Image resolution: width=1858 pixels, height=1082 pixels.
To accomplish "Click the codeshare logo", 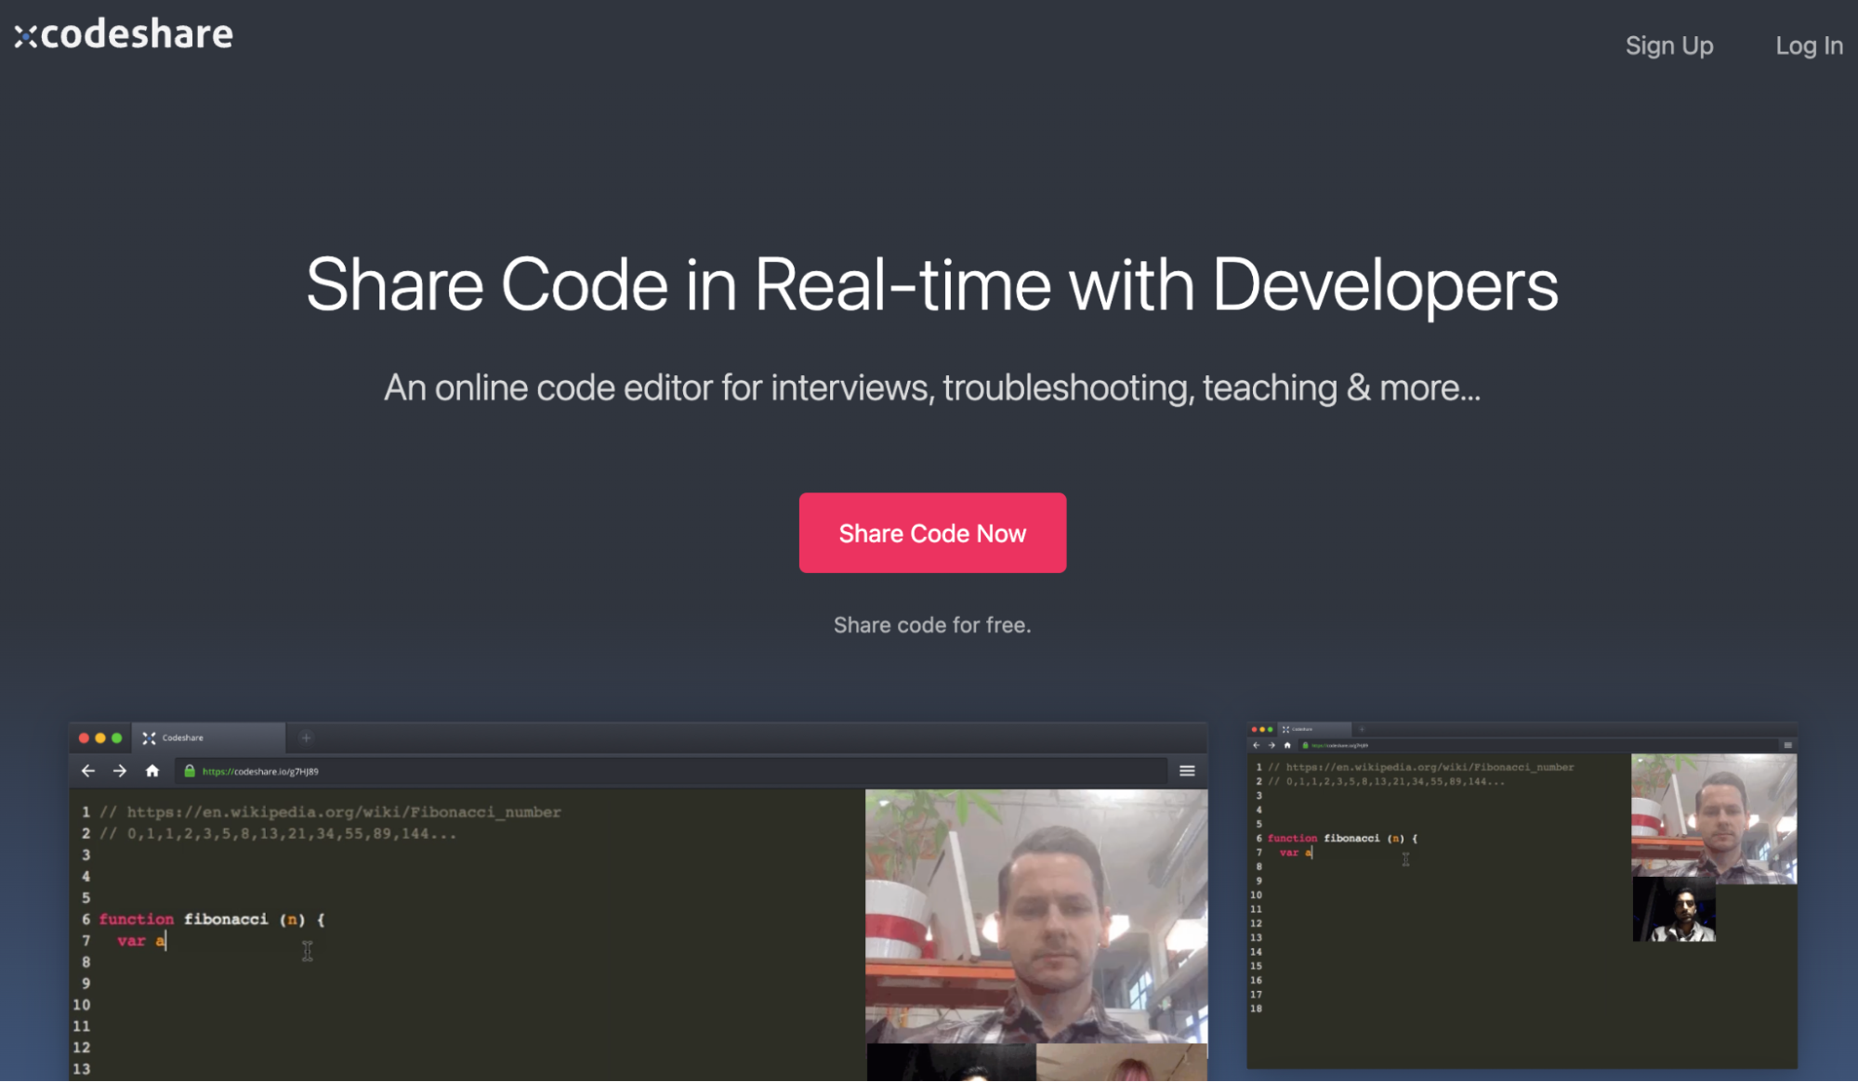I will [123, 34].
